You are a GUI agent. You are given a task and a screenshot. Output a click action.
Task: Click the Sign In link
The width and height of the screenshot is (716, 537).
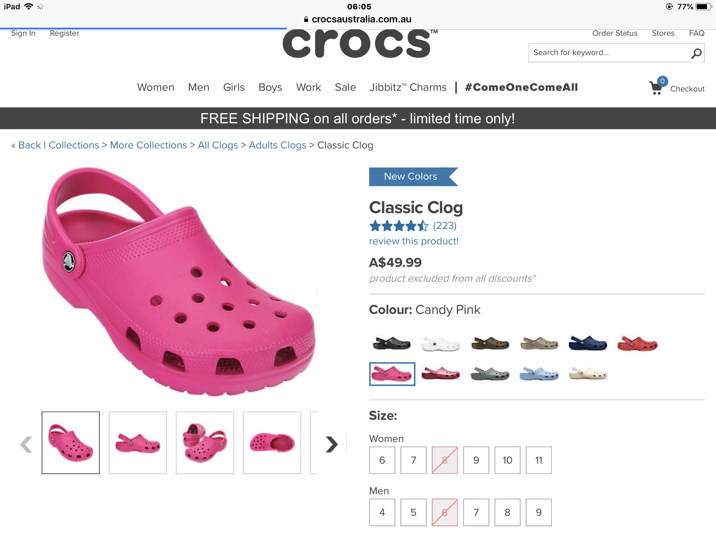point(23,33)
